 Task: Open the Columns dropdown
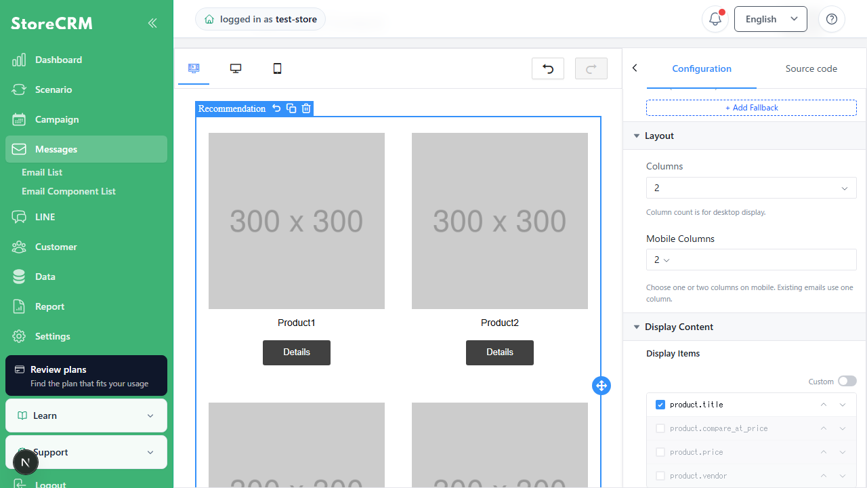[751, 188]
